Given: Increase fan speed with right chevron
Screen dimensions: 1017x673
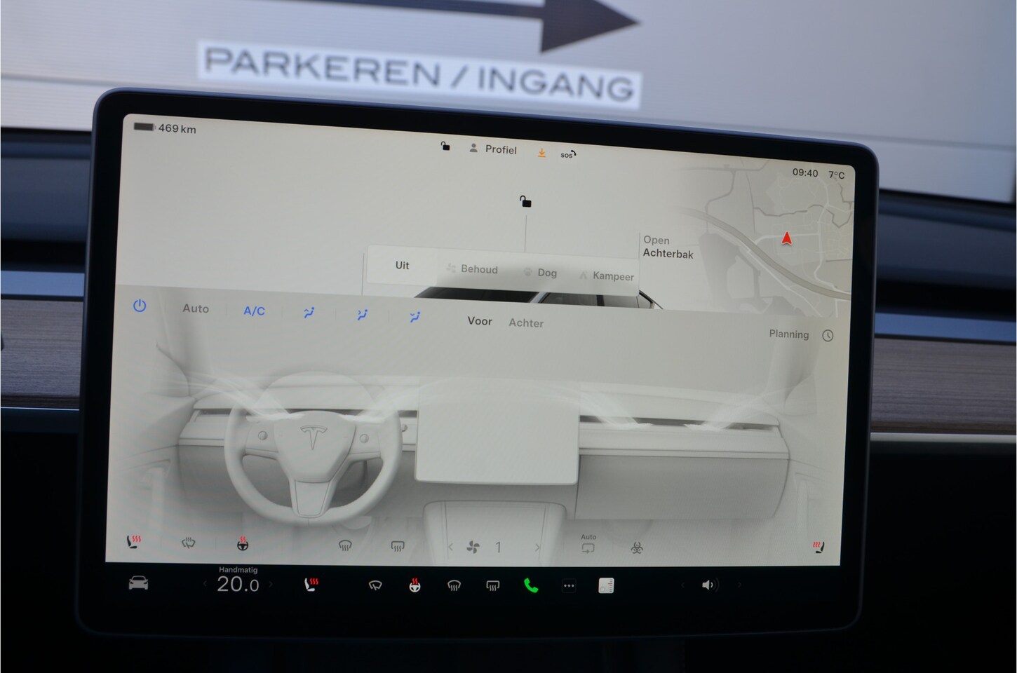Looking at the screenshot, I should [537, 548].
